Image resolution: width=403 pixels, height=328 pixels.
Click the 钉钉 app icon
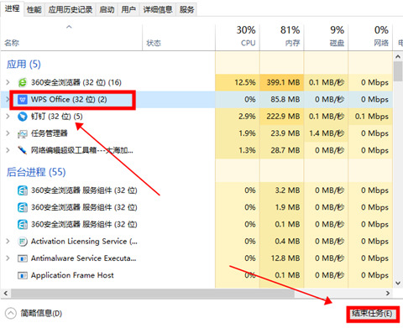click(x=22, y=117)
